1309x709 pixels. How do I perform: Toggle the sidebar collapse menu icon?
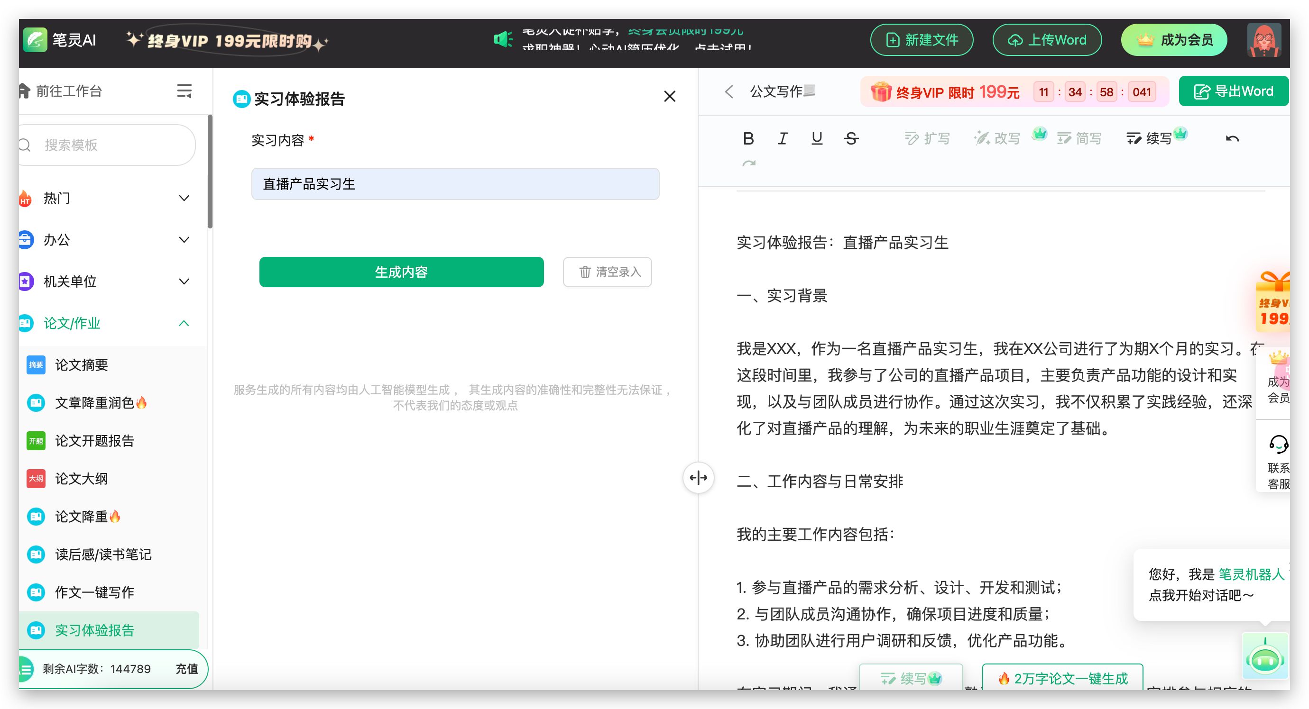(184, 91)
